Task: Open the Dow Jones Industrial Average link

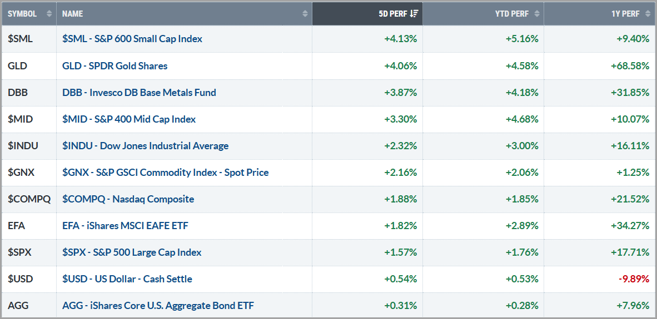Action: pyautogui.click(x=145, y=145)
